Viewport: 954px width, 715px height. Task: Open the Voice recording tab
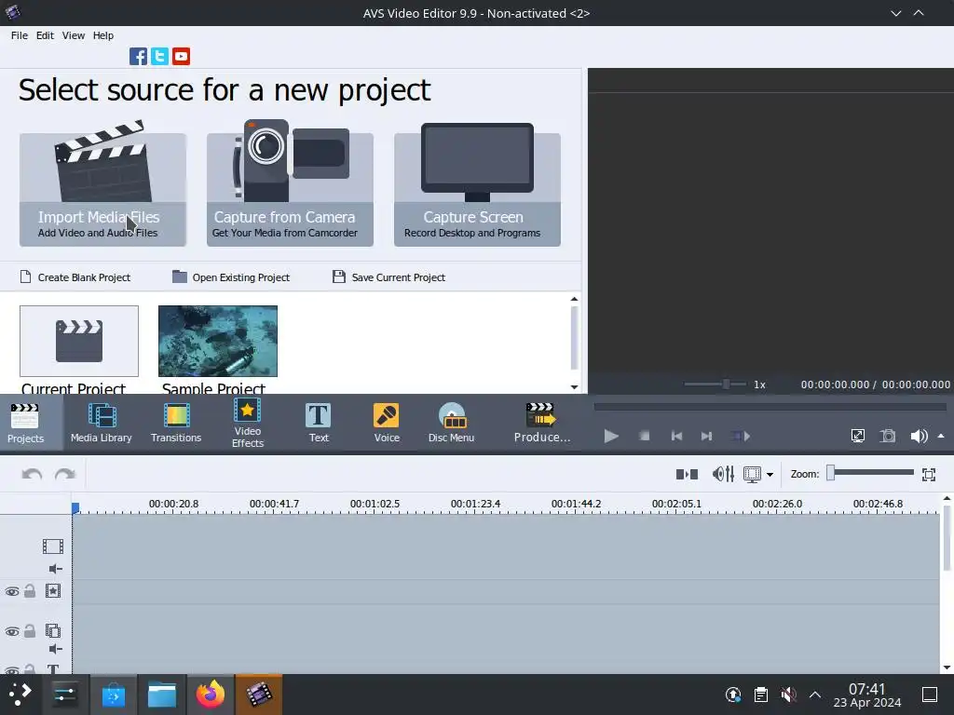click(x=387, y=424)
